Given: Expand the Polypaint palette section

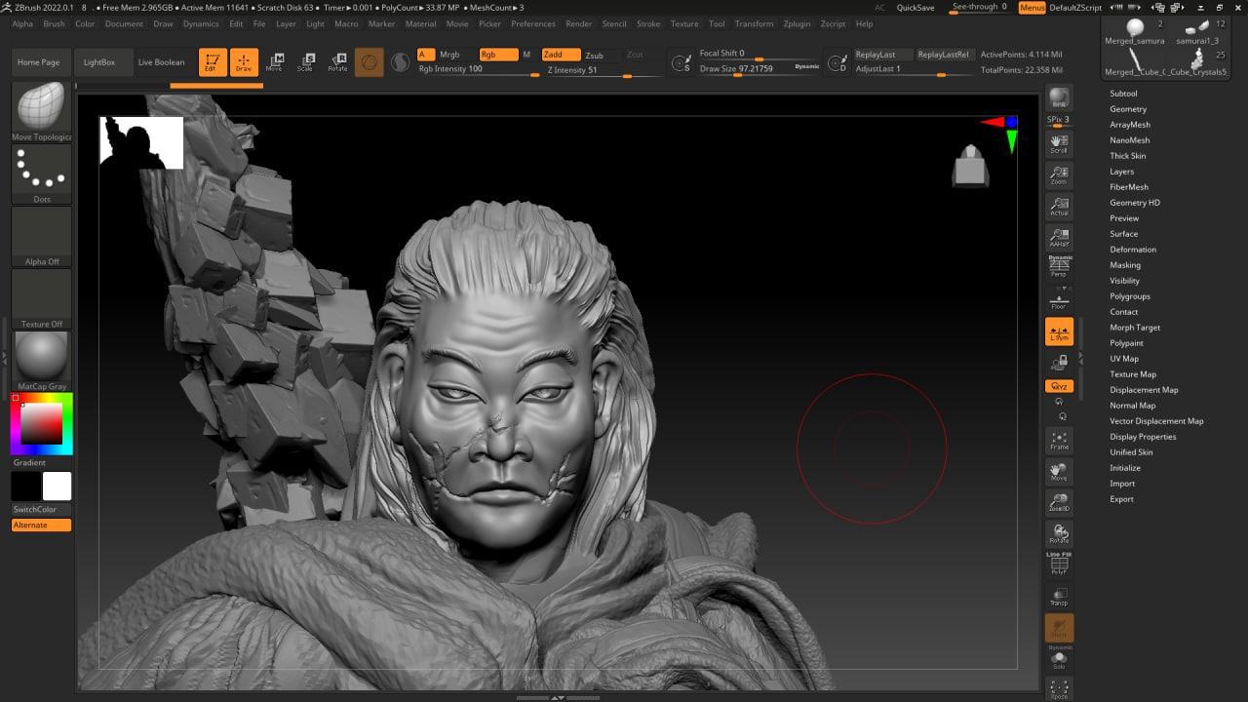Looking at the screenshot, I should pos(1126,343).
